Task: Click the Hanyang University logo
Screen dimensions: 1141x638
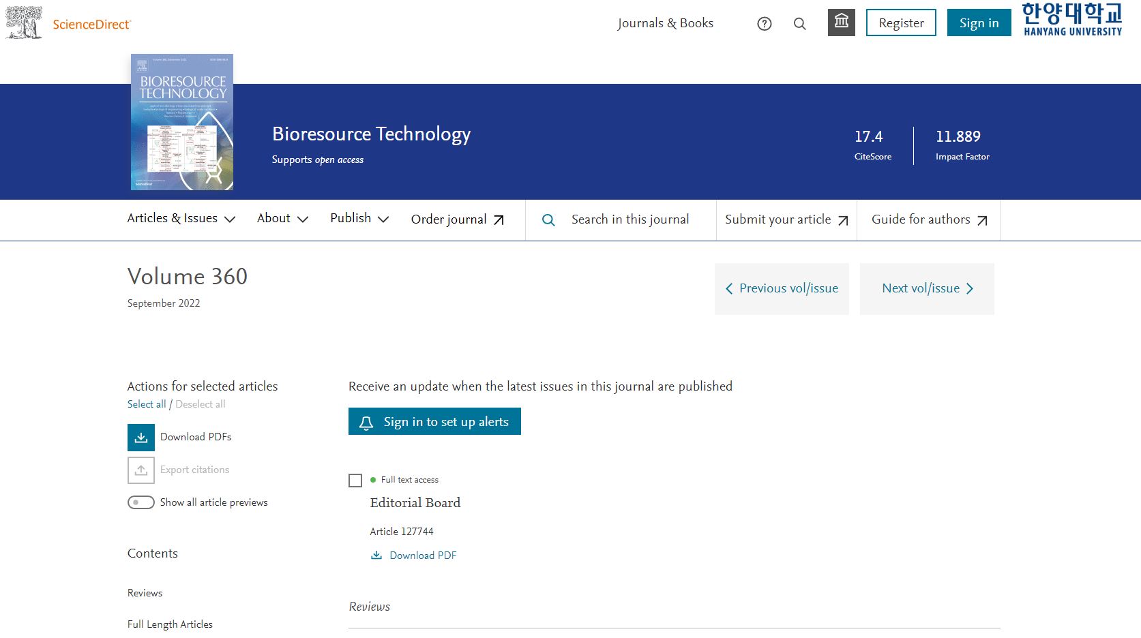Action: (x=1072, y=19)
